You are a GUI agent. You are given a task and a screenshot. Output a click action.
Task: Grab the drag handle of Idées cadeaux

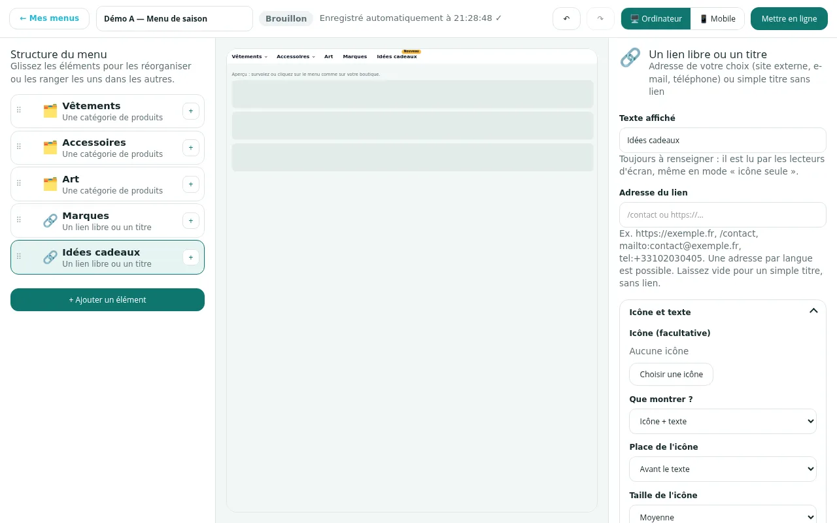point(19,257)
